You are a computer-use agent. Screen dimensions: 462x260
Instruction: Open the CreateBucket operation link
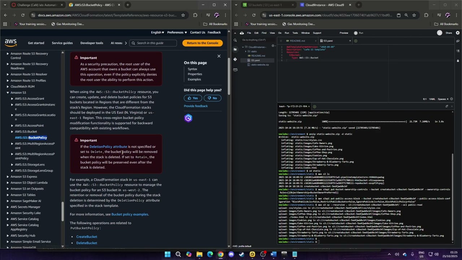pos(87,237)
